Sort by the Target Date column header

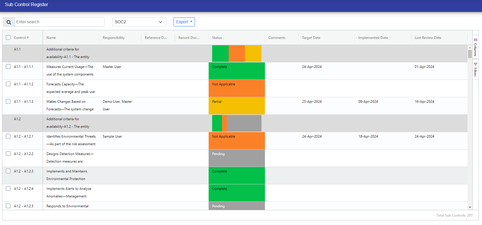(x=311, y=38)
